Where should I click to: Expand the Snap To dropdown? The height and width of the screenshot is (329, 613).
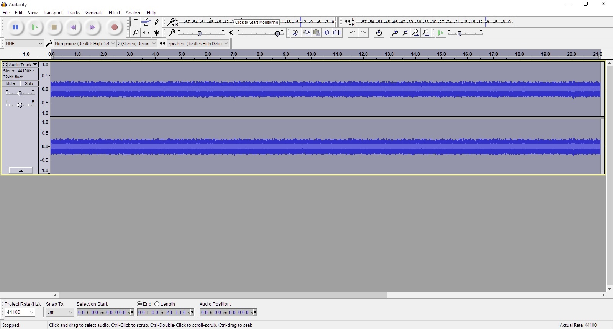pos(60,313)
